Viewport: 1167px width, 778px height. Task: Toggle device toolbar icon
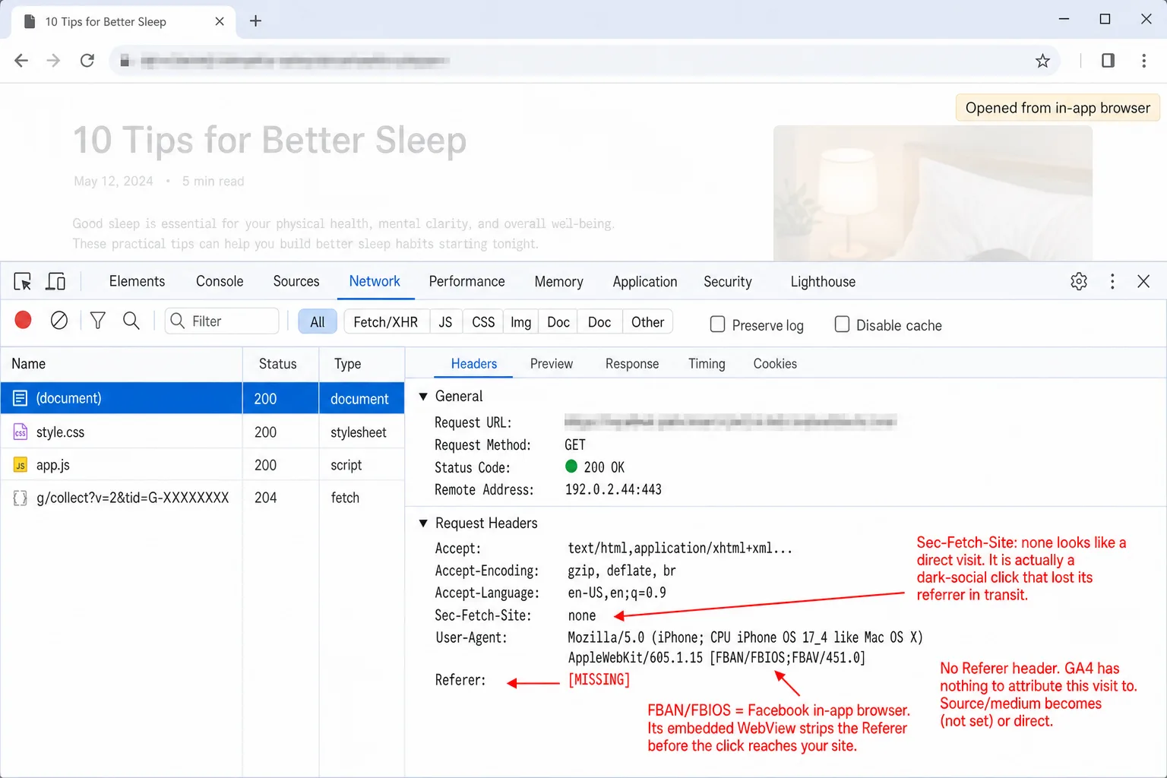click(x=56, y=282)
